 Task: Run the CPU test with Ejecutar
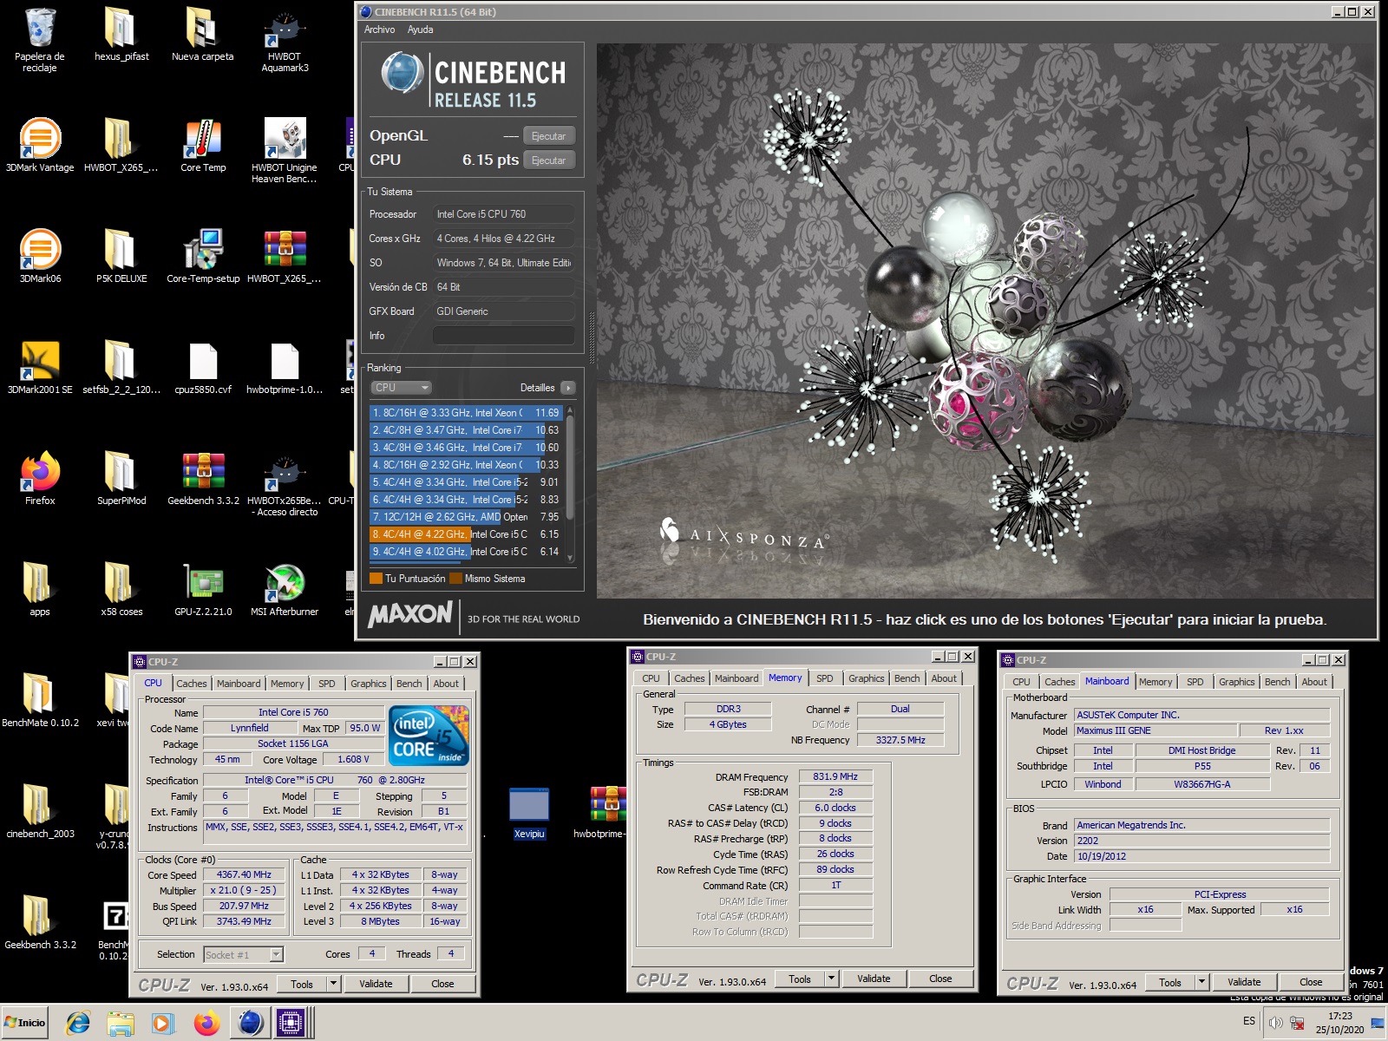point(549,160)
